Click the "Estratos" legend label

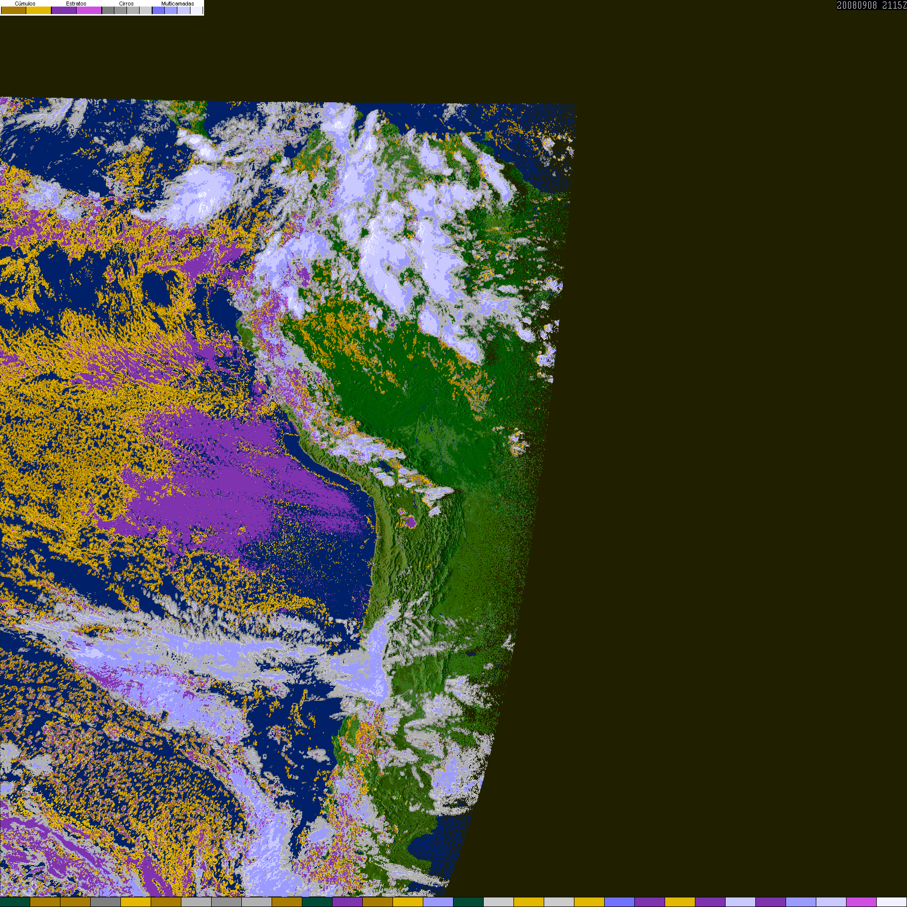click(x=76, y=4)
